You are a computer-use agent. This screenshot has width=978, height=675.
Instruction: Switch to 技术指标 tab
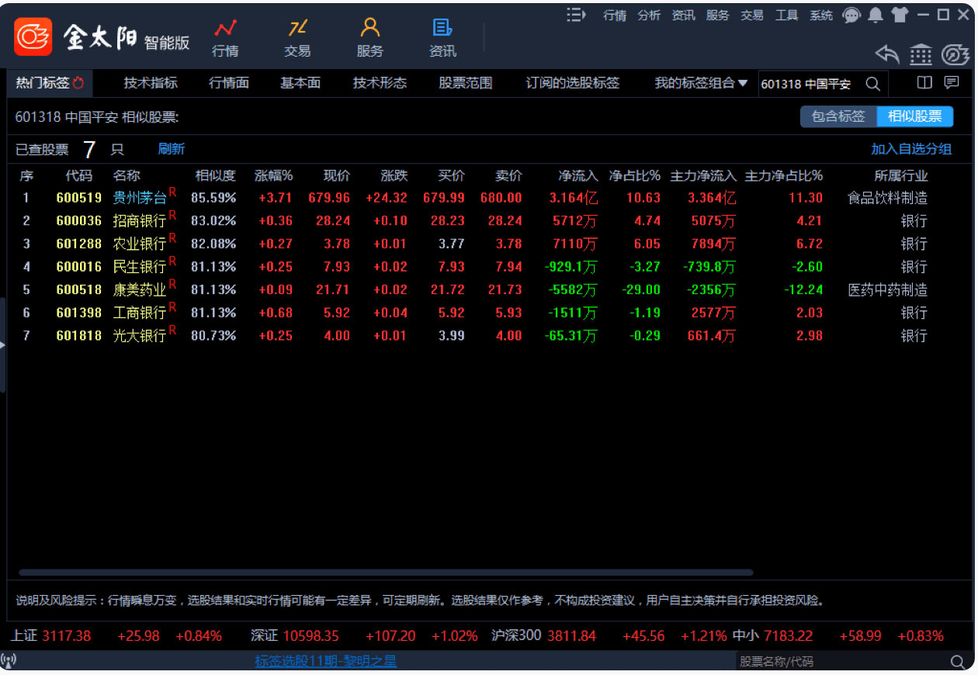(x=151, y=83)
